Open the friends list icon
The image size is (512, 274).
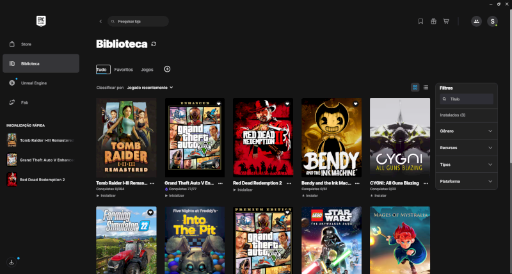point(476,21)
